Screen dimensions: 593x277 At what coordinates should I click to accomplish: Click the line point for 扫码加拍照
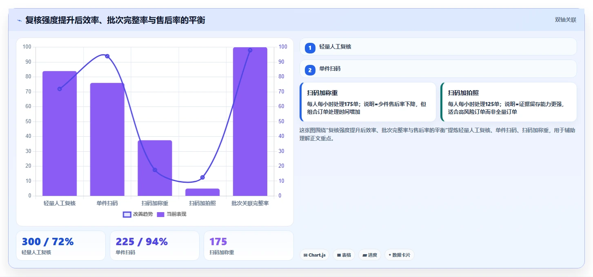coord(202,177)
